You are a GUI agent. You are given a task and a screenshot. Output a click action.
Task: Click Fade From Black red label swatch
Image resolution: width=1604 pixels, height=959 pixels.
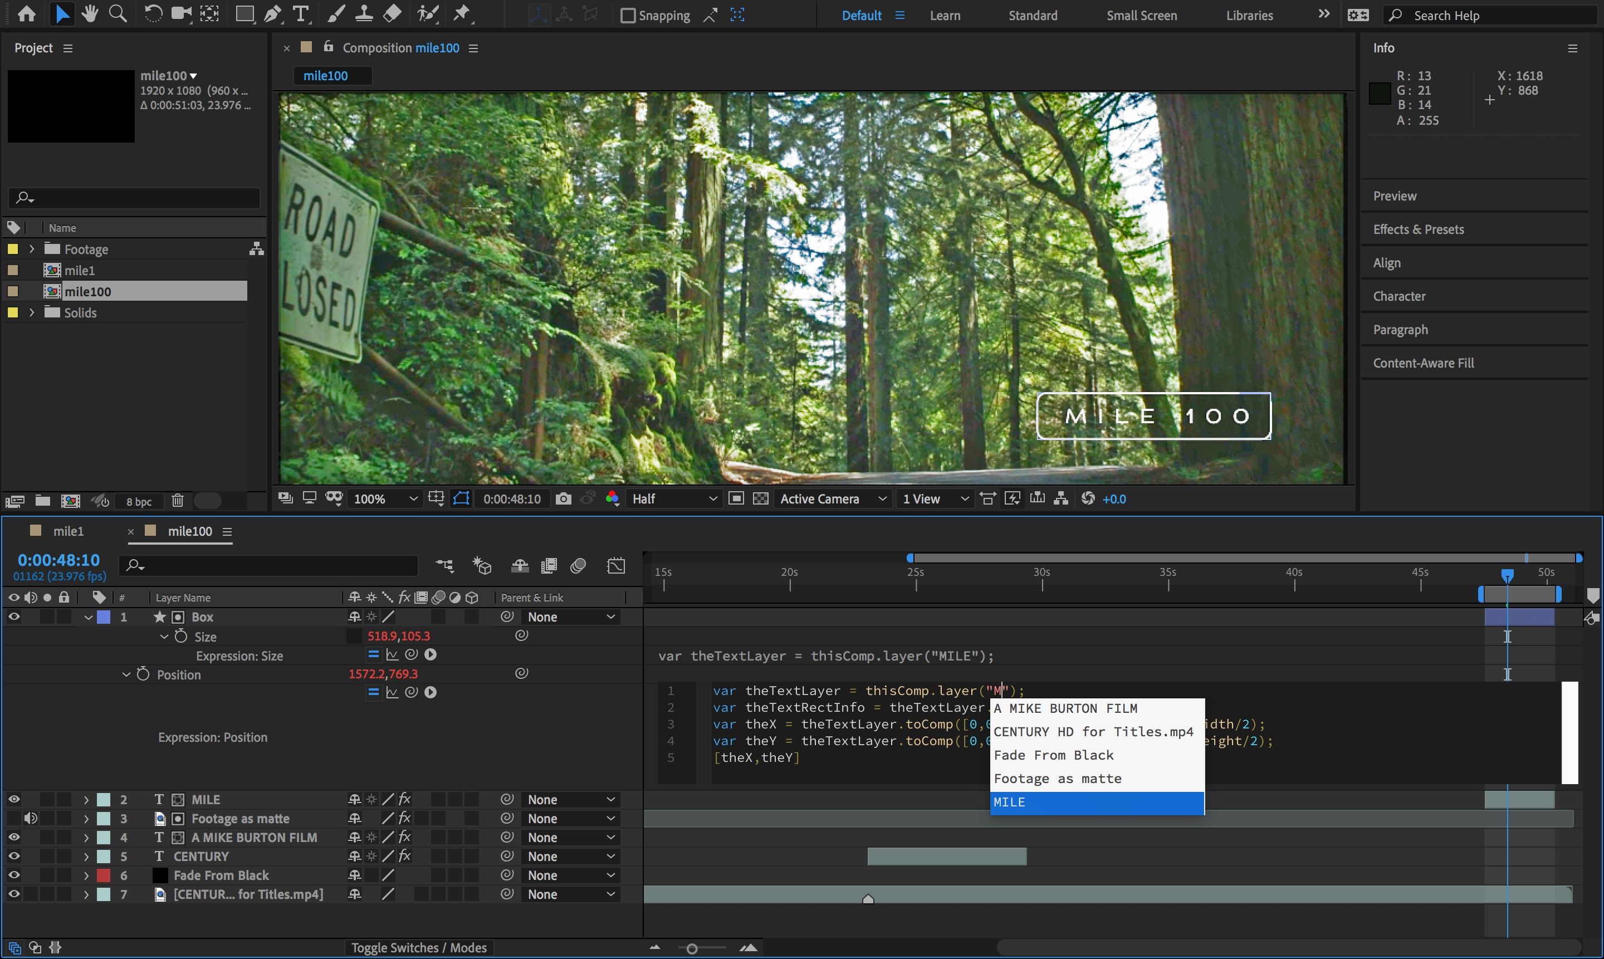[x=104, y=875]
